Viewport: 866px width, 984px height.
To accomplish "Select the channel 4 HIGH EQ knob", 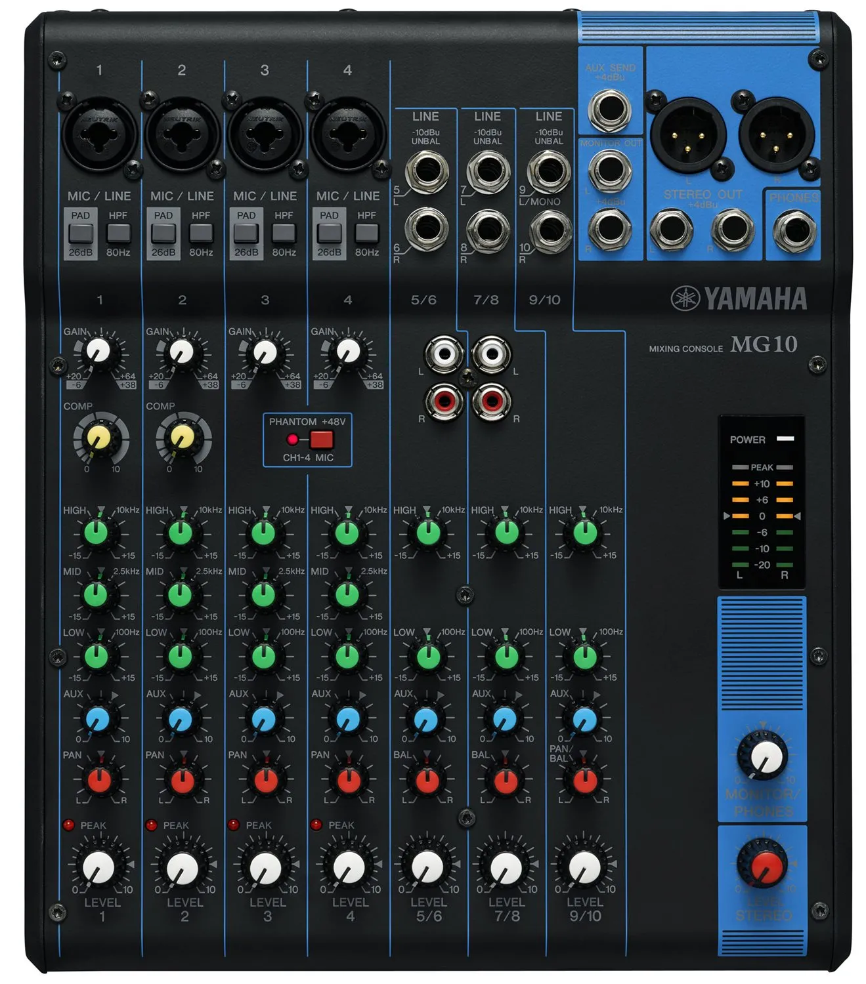I will (347, 533).
